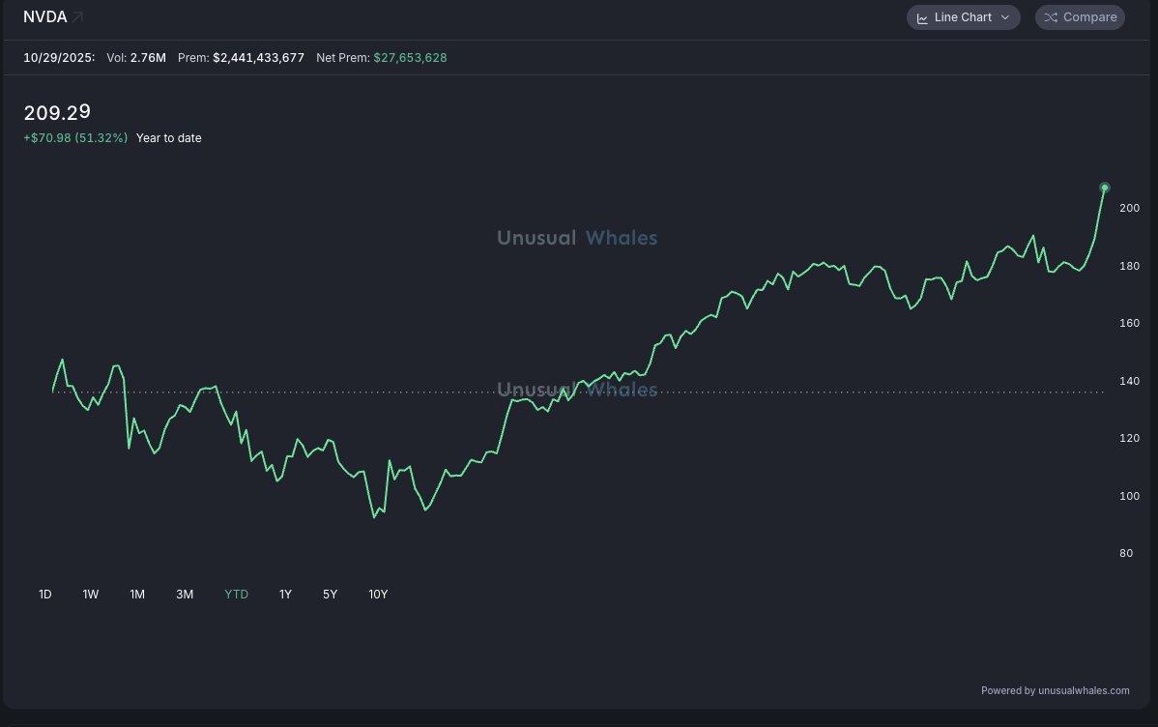Toggle the 3M timeframe
Screen dimensions: 1158x727
coord(185,594)
